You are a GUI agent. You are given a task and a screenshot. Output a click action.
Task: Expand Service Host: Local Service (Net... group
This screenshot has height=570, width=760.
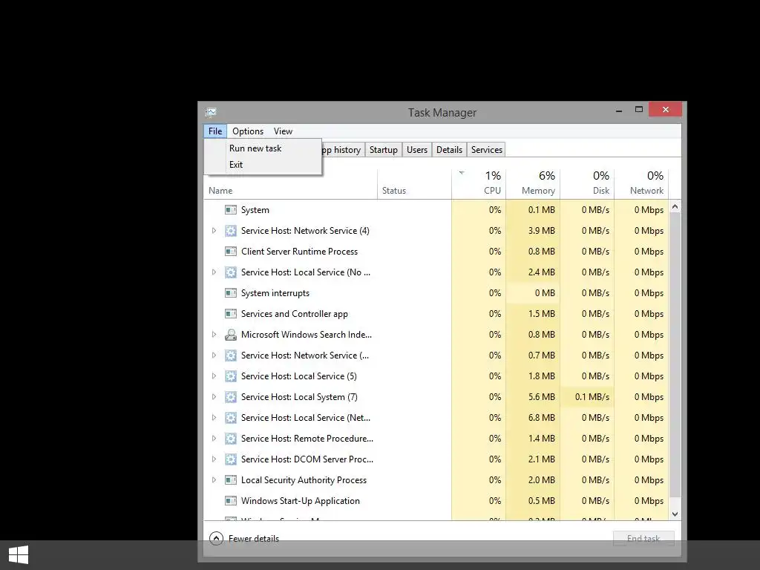[x=214, y=418]
